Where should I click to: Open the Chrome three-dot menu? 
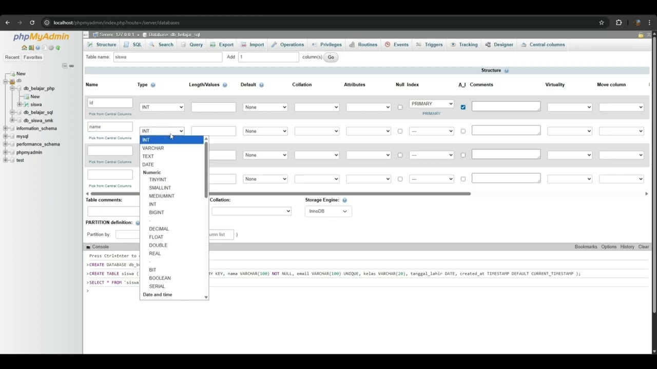650,23
